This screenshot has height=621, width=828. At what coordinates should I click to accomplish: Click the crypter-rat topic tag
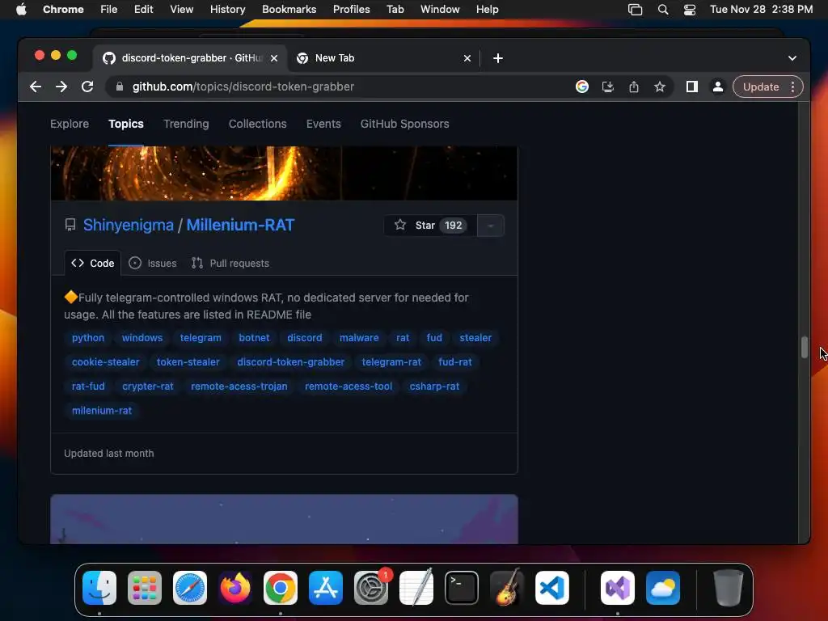148,387
